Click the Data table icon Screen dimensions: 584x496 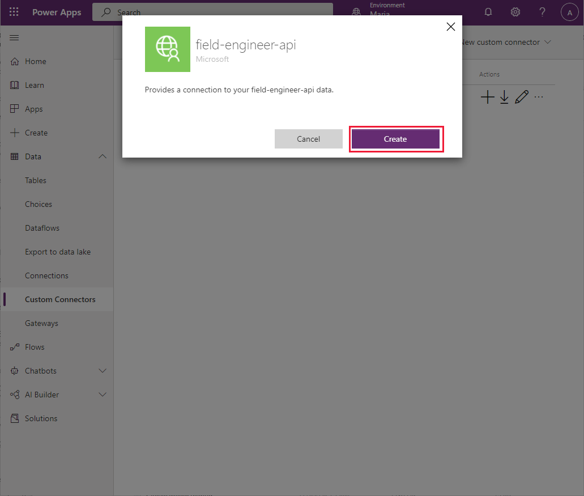click(15, 156)
